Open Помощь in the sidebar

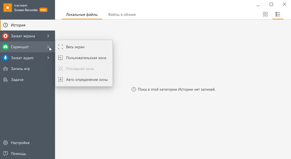27,154
